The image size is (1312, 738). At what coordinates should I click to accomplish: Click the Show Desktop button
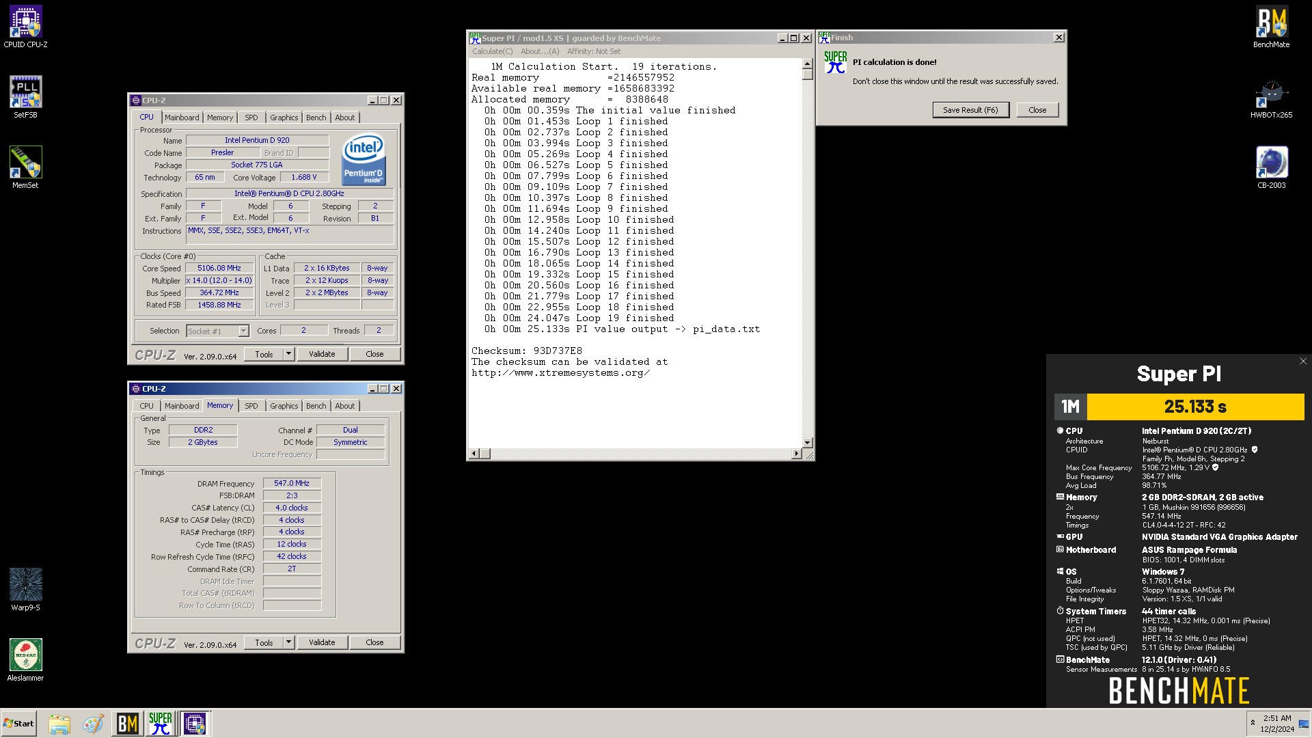[1304, 724]
